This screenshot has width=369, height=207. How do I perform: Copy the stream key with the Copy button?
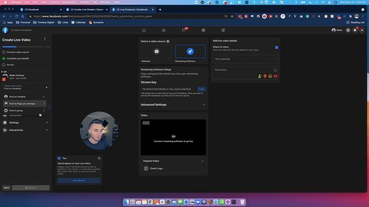tap(202, 89)
